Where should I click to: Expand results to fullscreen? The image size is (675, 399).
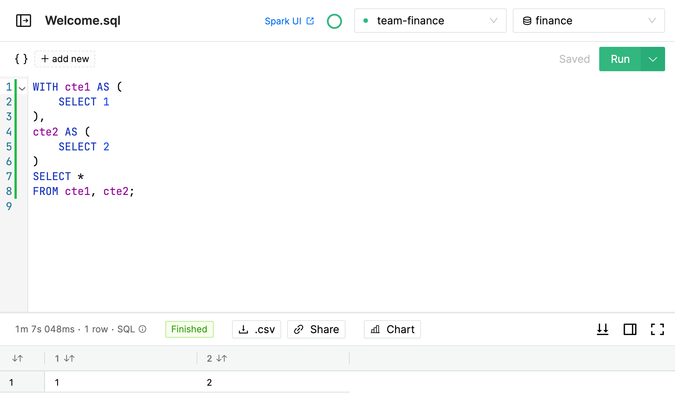pos(657,329)
